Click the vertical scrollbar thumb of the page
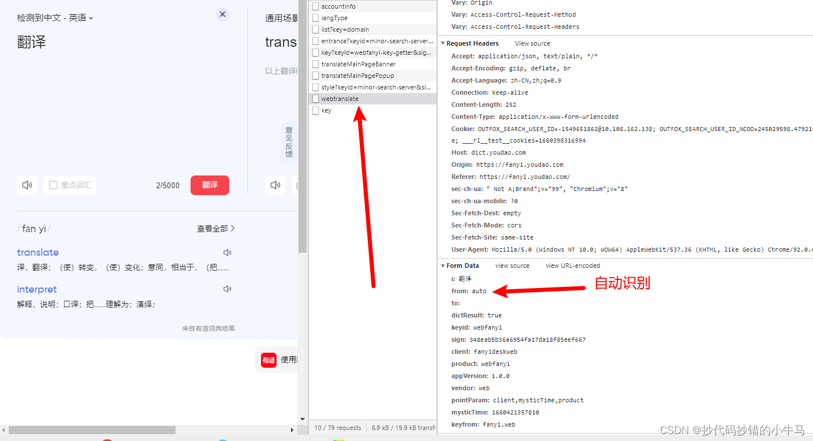This screenshot has width=813, height=441. coord(302,126)
